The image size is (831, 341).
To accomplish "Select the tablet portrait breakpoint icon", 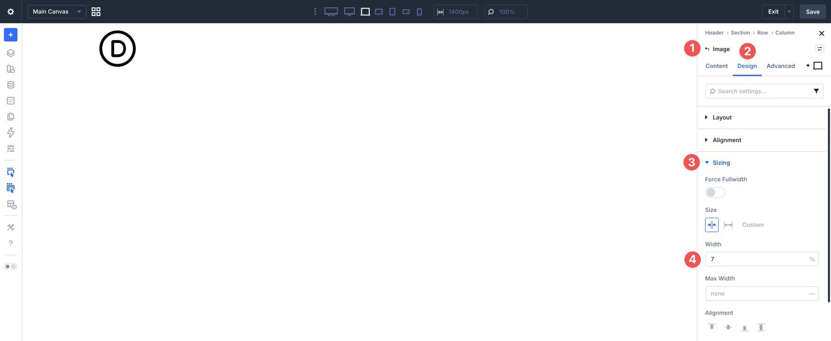I will tap(392, 12).
